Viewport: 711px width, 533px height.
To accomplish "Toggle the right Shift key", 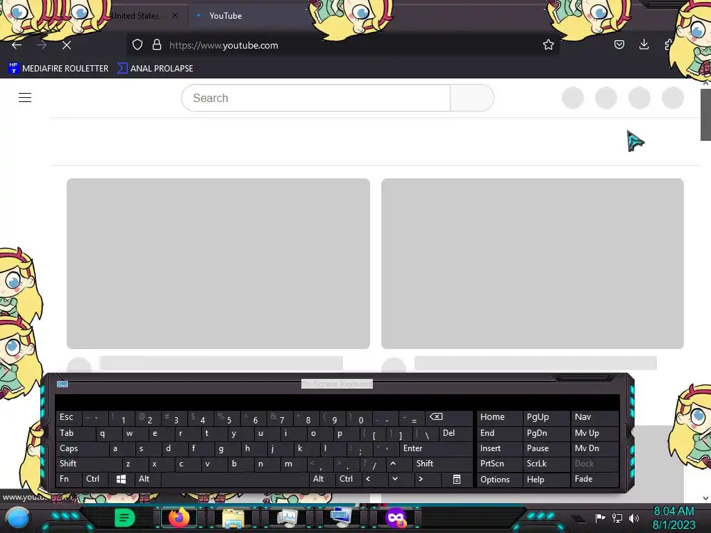I will (442, 464).
